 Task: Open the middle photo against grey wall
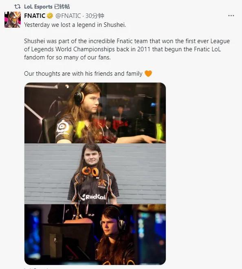pos(95,174)
